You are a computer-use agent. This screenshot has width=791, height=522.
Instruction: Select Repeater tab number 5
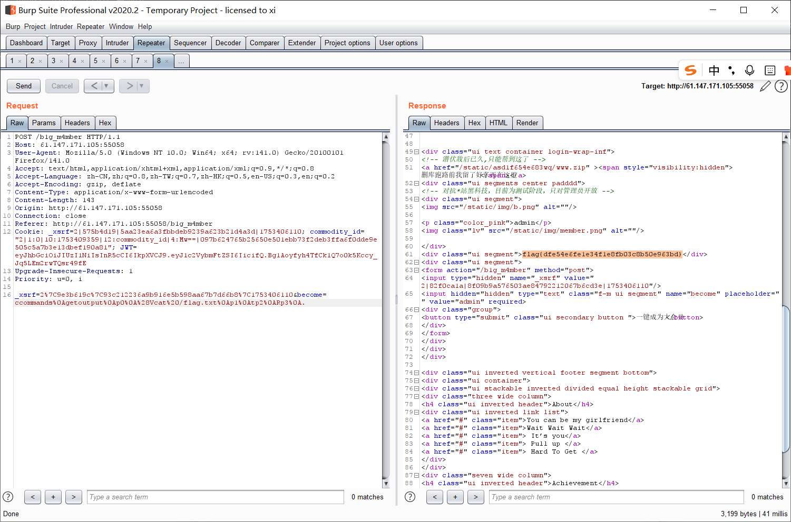click(x=95, y=61)
